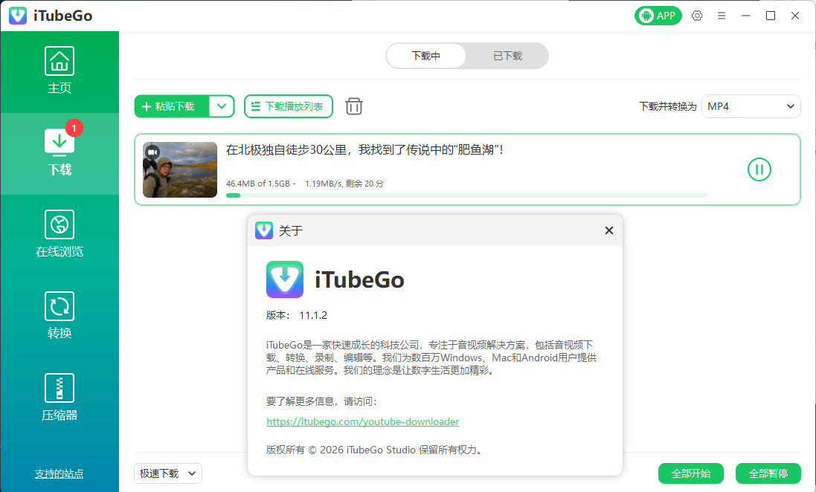The height and width of the screenshot is (492, 816).
Task: Open the 支持的站点 link
Action: [x=60, y=473]
